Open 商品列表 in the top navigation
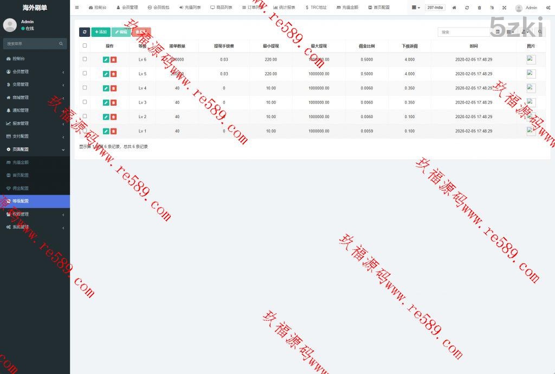The height and width of the screenshot is (374, 555). [221, 8]
